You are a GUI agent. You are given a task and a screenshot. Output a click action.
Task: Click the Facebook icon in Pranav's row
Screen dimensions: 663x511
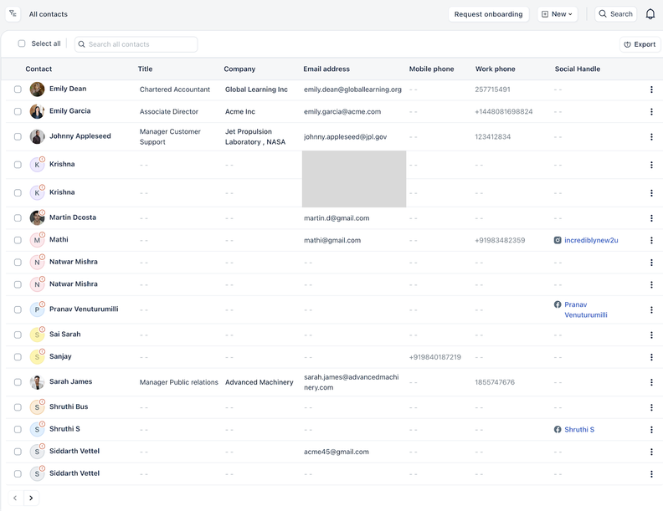pos(558,304)
